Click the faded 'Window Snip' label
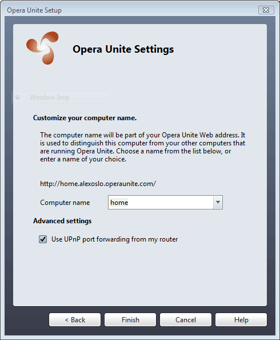280x340 pixels. [x=50, y=97]
